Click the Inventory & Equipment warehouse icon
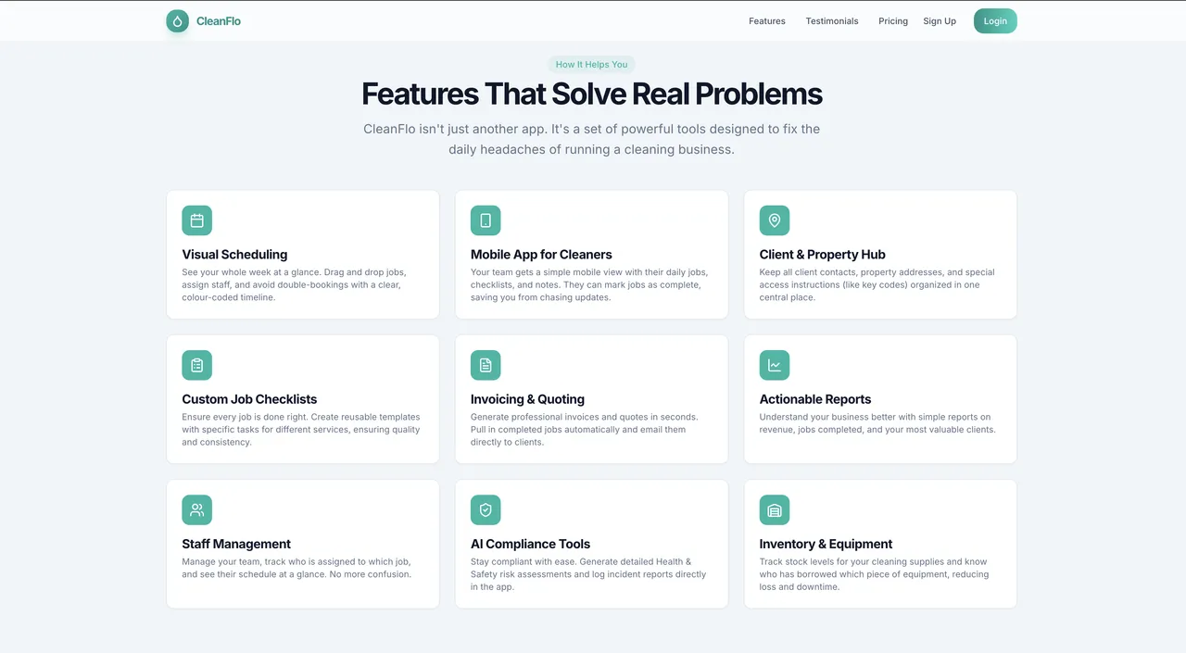The height and width of the screenshot is (653, 1186). point(775,509)
